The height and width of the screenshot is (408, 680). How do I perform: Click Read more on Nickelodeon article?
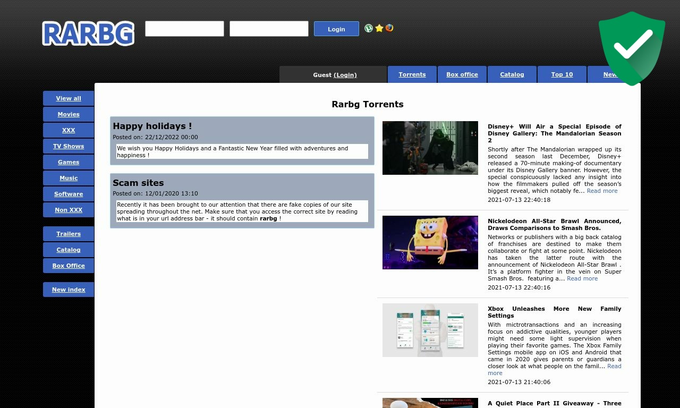pos(582,278)
